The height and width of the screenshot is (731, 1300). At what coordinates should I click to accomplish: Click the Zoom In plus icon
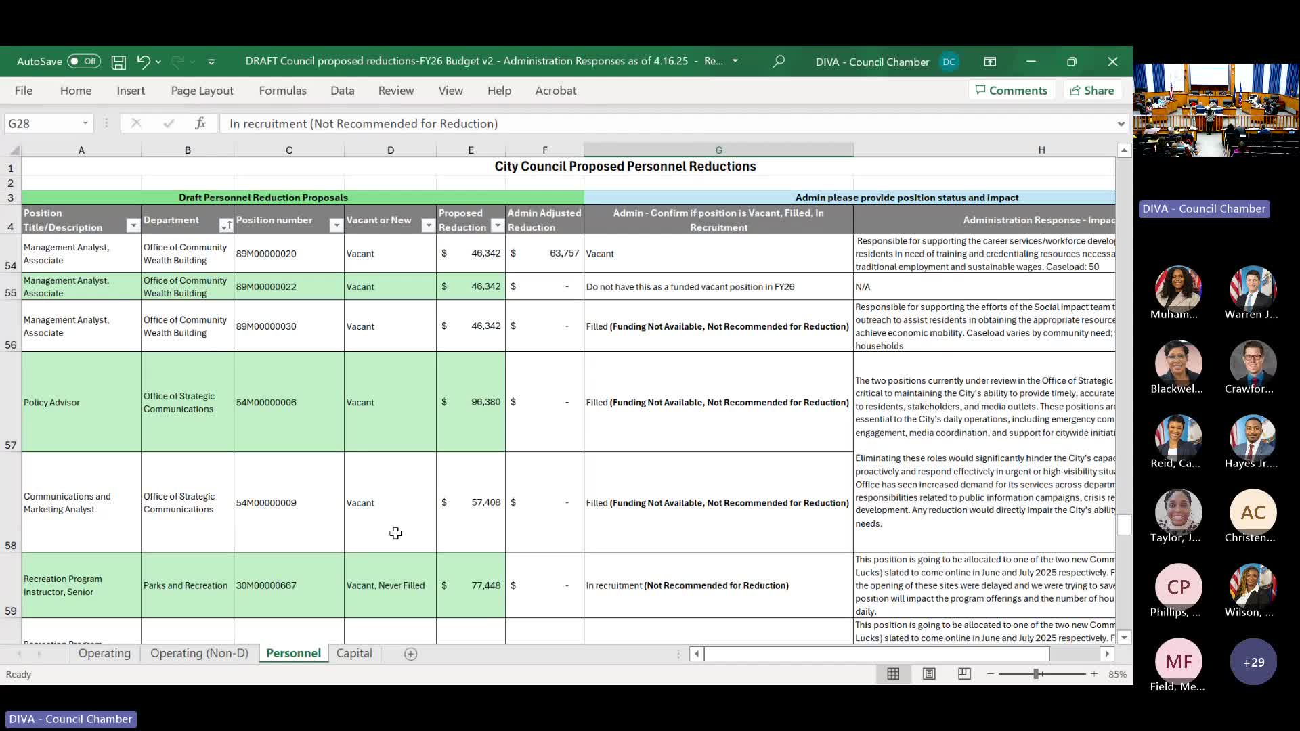1094,674
